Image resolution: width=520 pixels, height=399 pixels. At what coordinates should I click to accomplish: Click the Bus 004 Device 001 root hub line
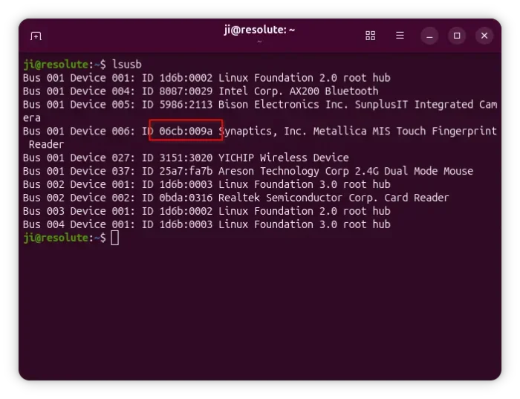coord(207,224)
